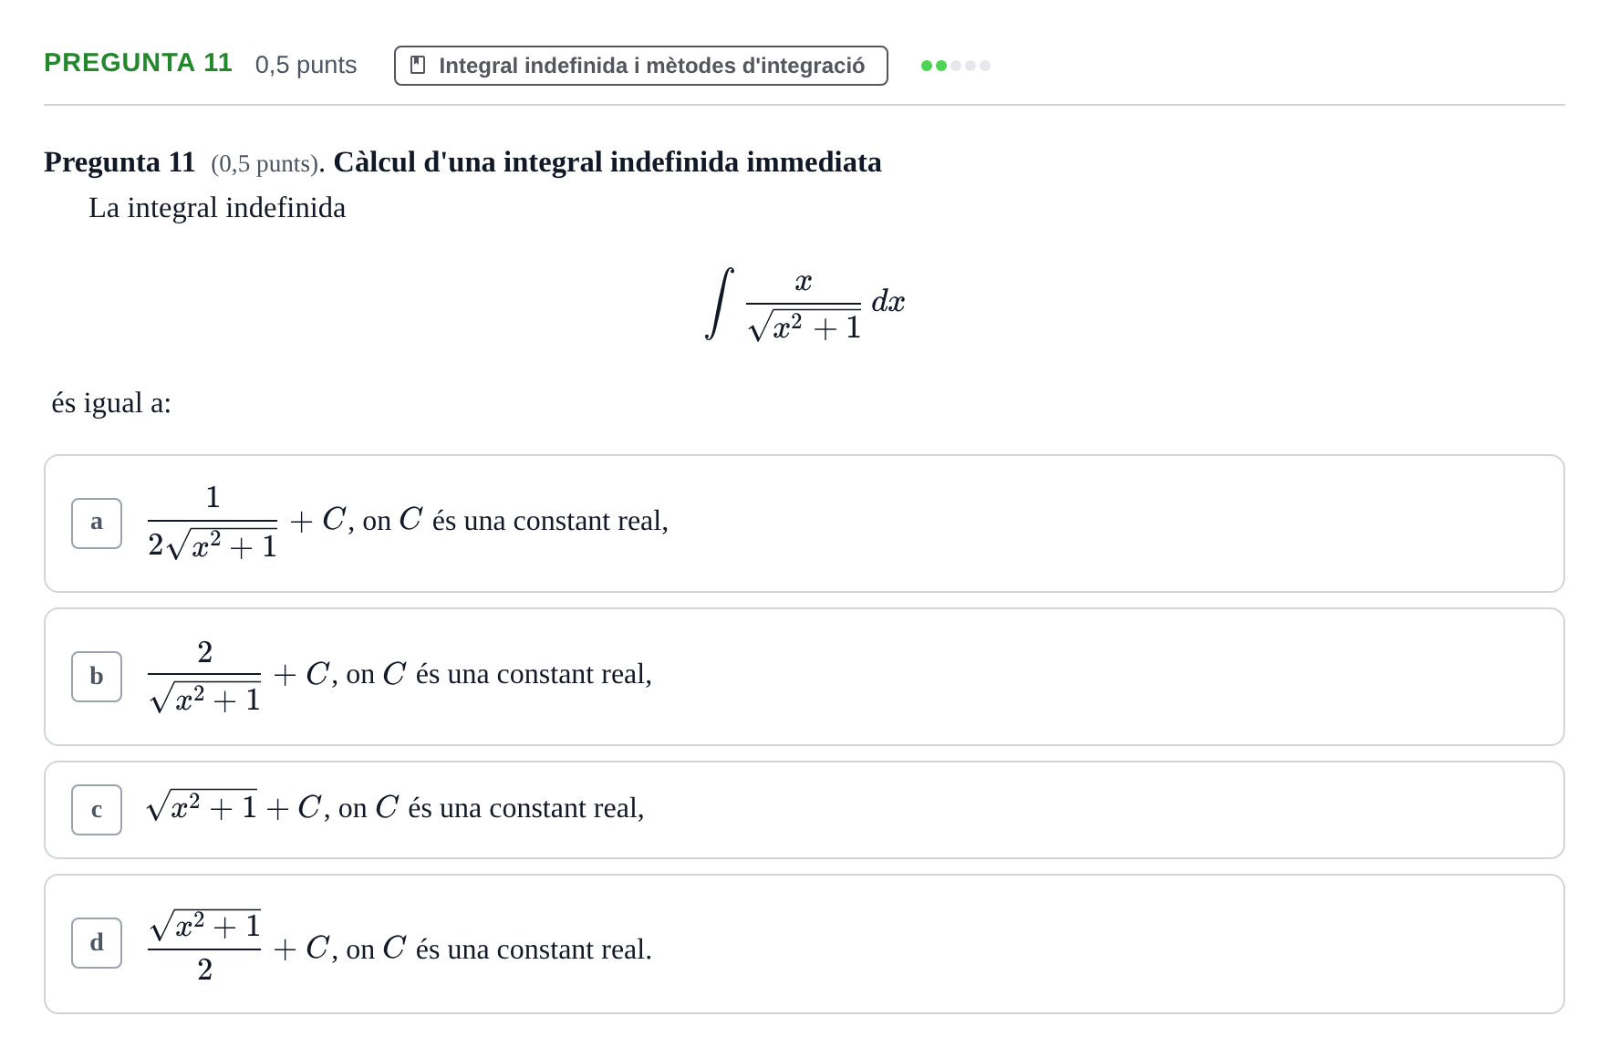Click the 'és igual a:' text
This screenshot has height=1058, width=1609.
coord(111,403)
